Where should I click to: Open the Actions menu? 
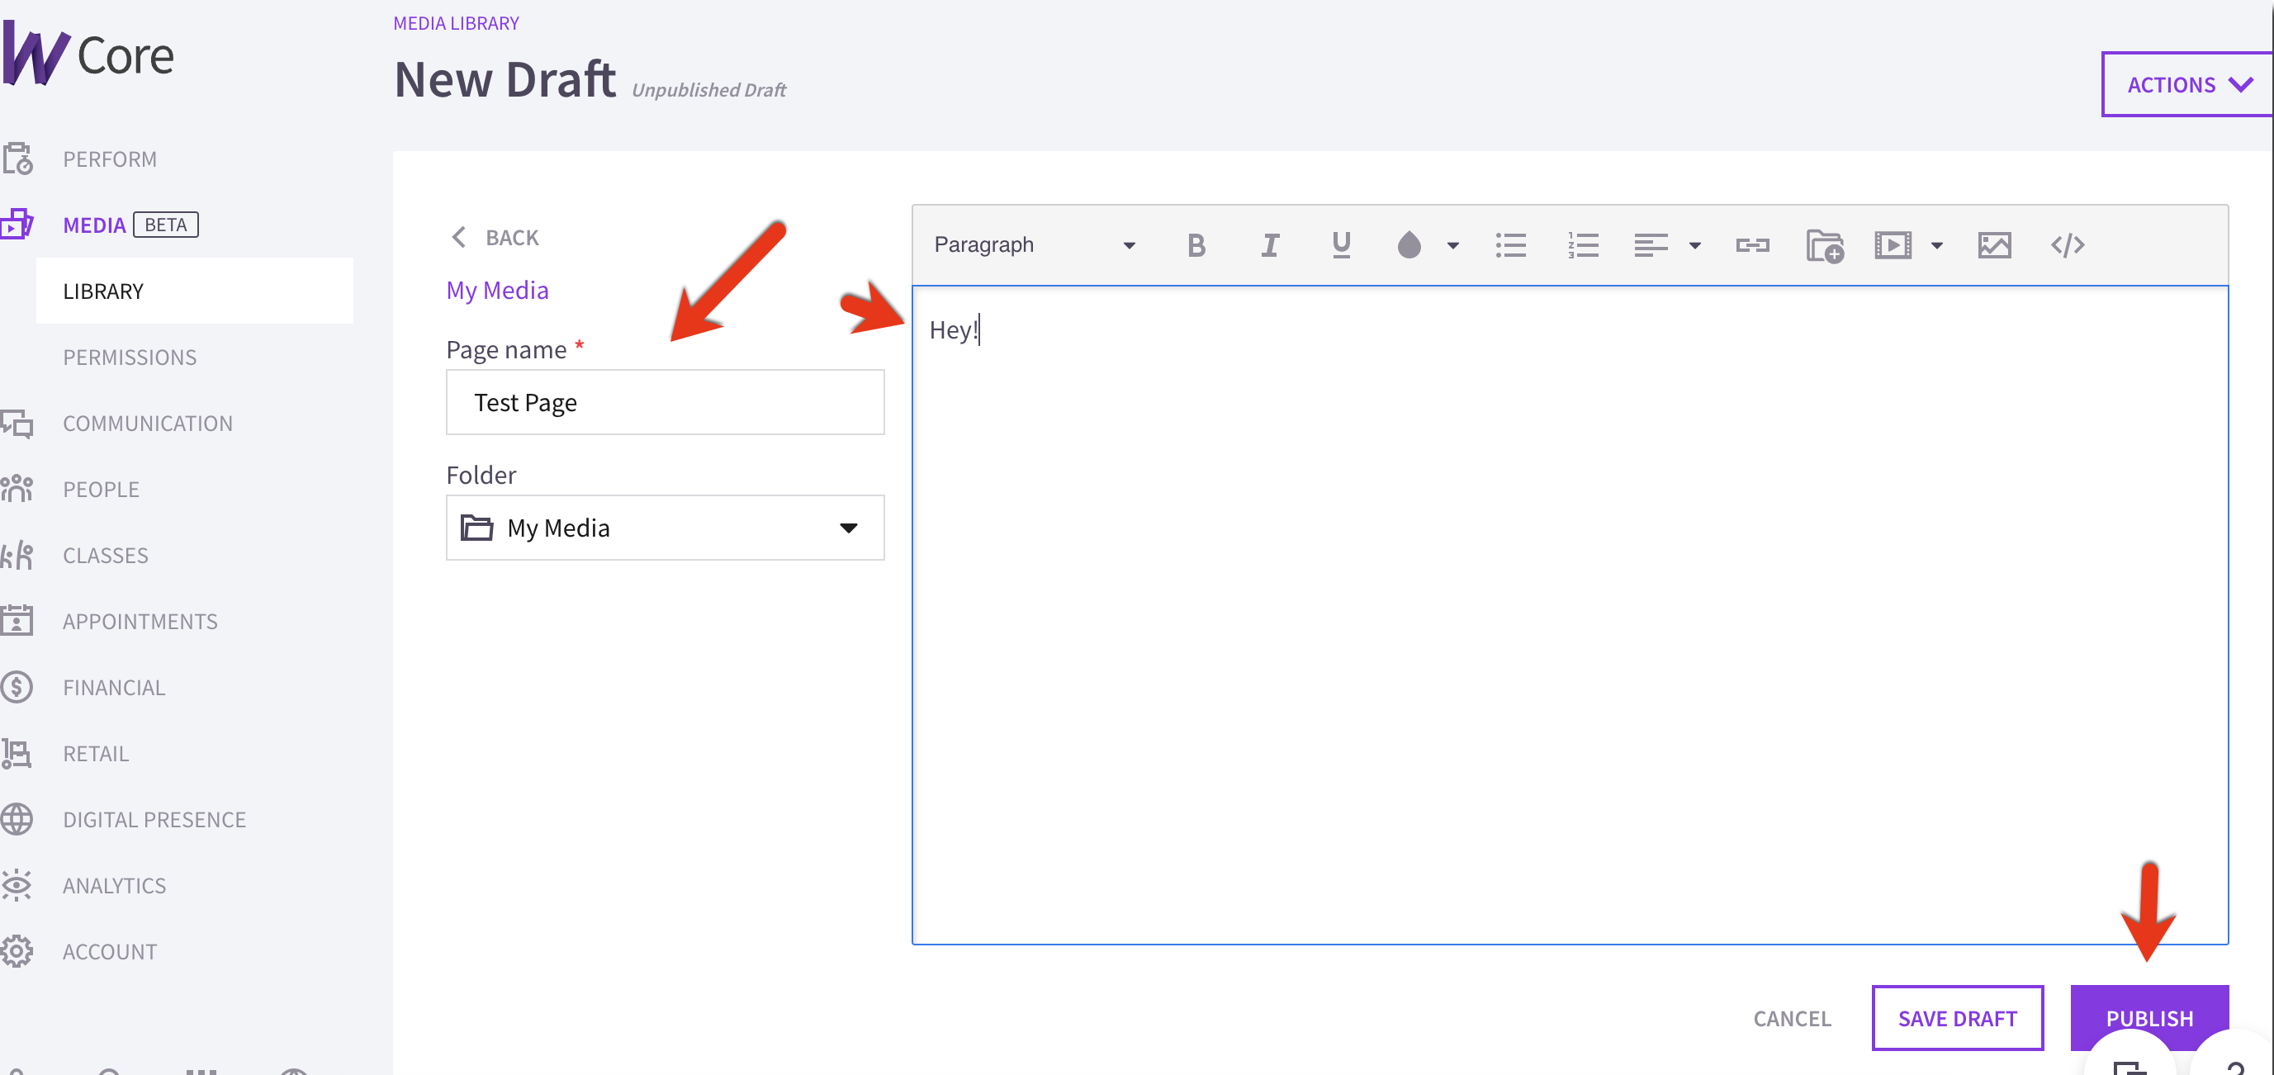(2186, 84)
